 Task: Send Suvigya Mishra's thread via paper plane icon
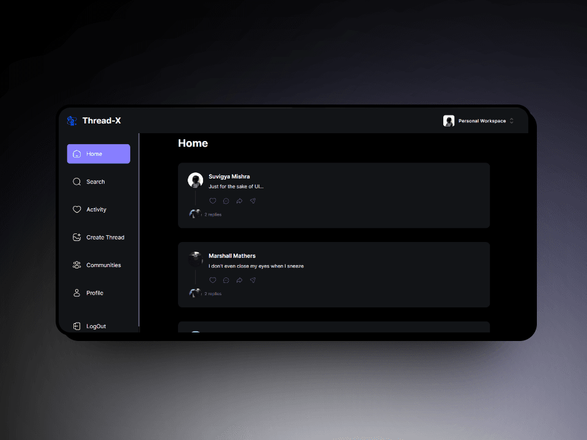(253, 201)
